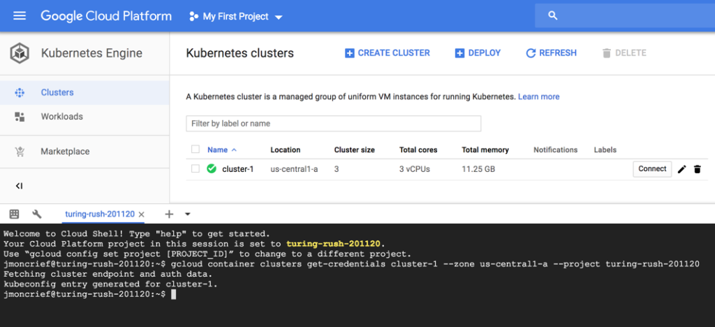Open the hamburger navigation menu
The width and height of the screenshot is (715, 327).
pos(20,16)
